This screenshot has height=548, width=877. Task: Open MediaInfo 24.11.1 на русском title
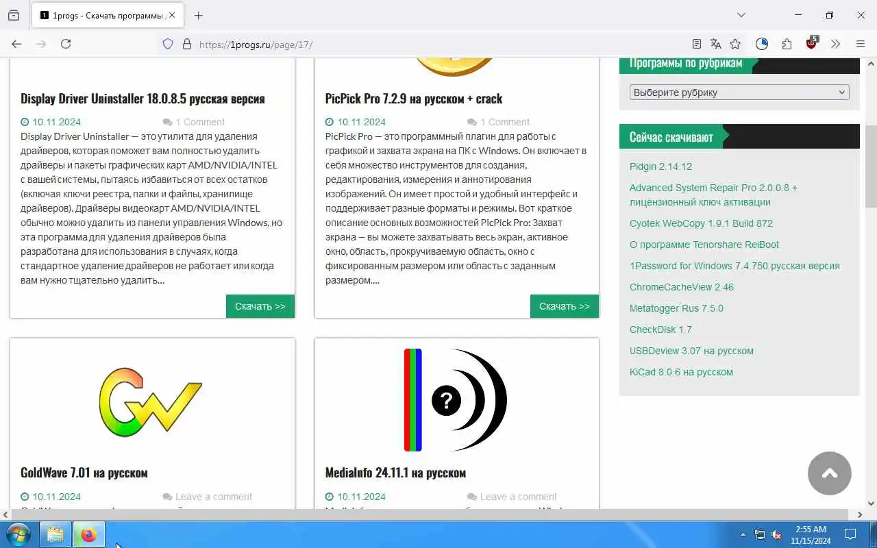pyautogui.click(x=395, y=473)
